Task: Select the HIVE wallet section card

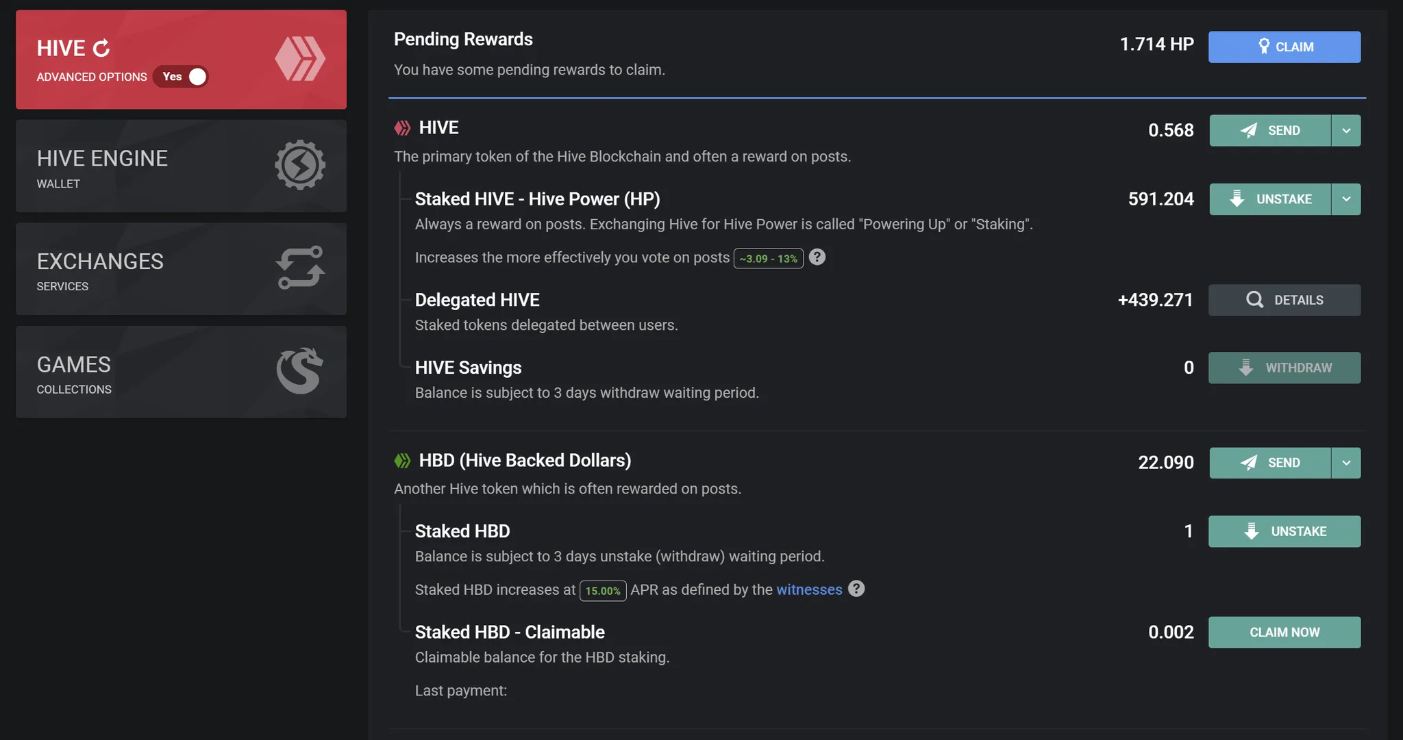Action: (x=181, y=60)
